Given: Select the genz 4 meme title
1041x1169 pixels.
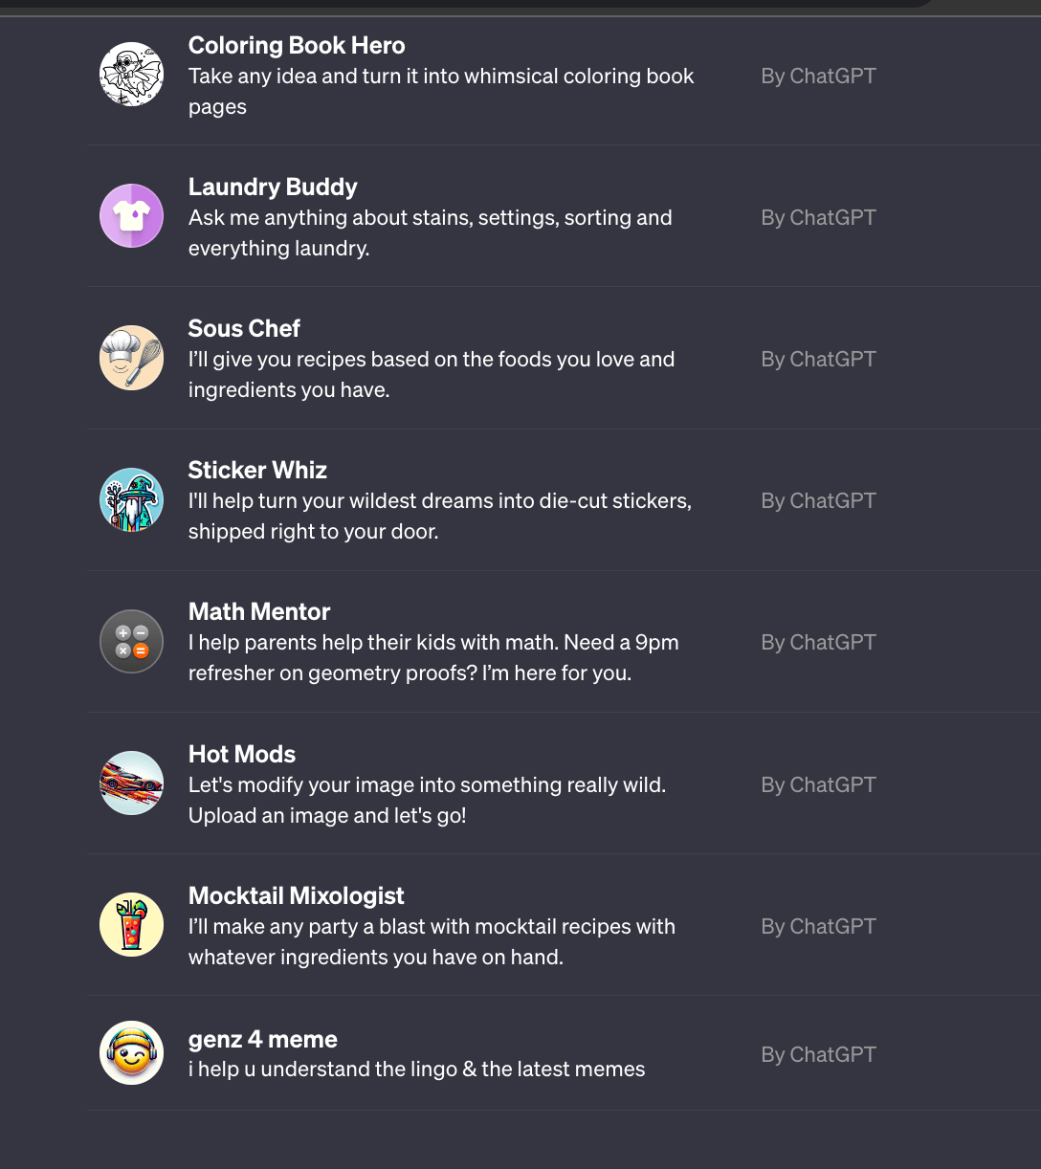Looking at the screenshot, I should point(263,1039).
